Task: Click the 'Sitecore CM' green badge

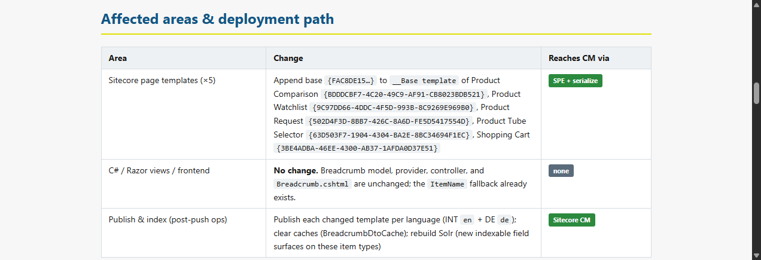Action: tap(571, 220)
